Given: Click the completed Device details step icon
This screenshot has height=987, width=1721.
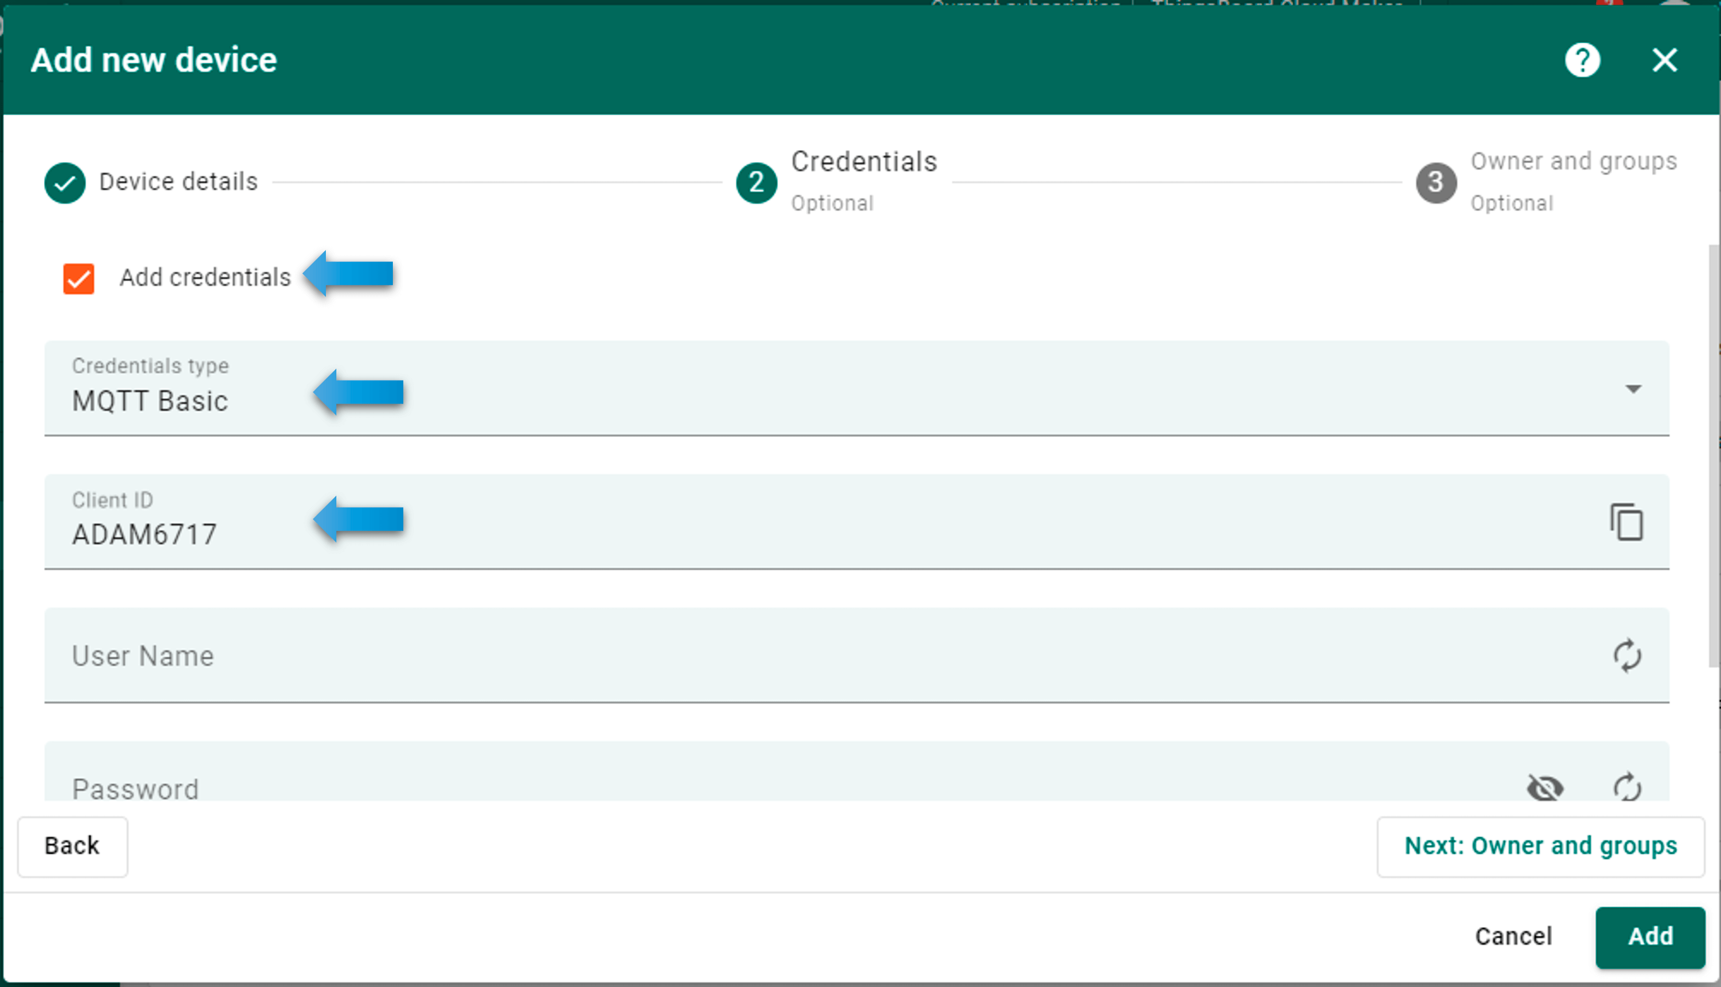Looking at the screenshot, I should coord(64,182).
